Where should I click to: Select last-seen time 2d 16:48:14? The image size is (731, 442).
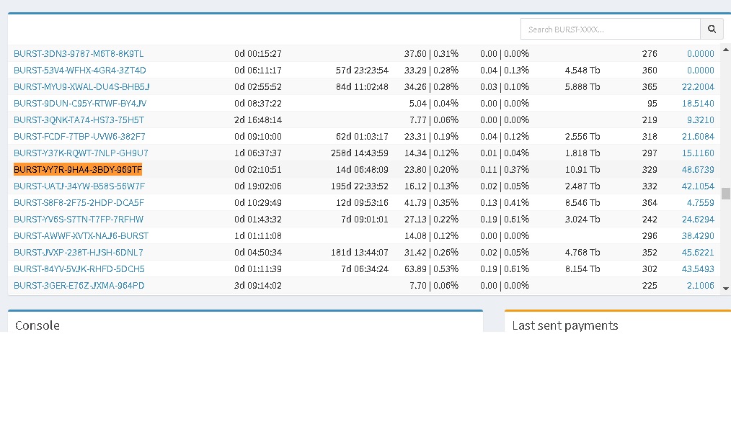pyautogui.click(x=258, y=119)
